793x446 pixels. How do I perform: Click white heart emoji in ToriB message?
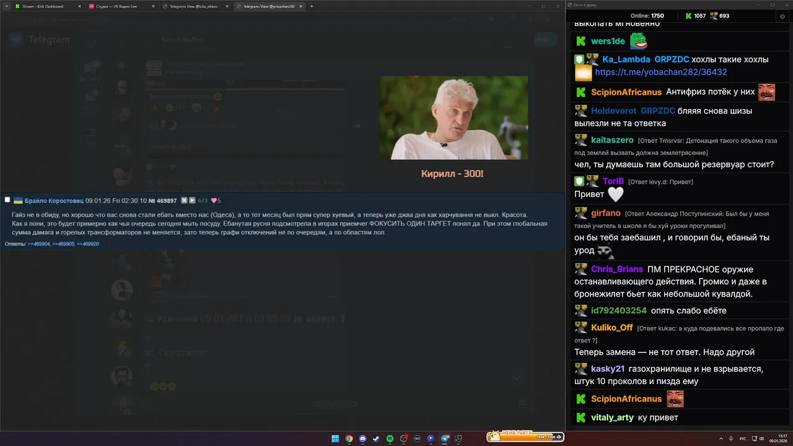pyautogui.click(x=615, y=195)
